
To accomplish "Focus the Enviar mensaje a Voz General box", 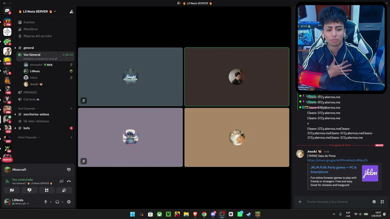I will pyautogui.click(x=338, y=202).
